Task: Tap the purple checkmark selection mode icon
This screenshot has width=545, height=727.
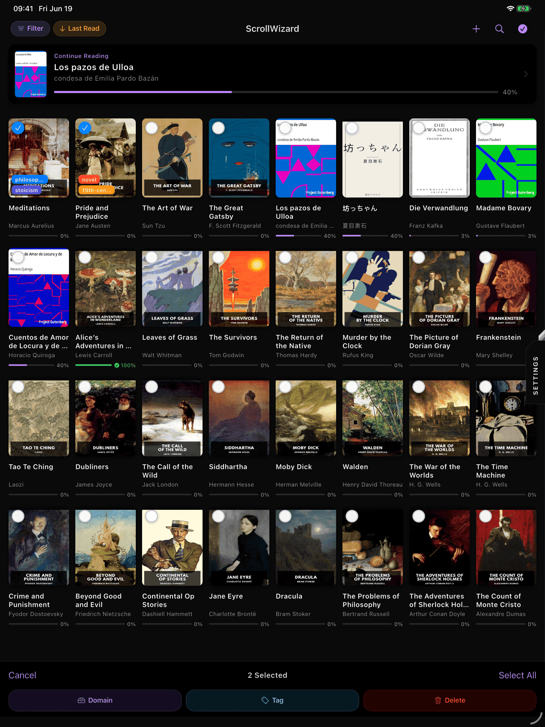Action: [523, 29]
